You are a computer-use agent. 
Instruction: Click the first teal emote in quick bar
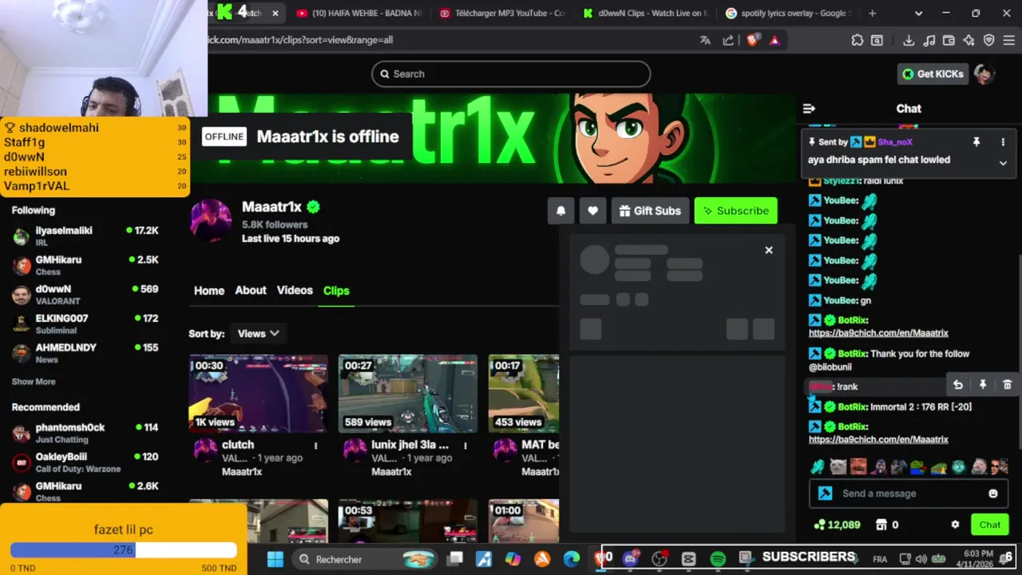[818, 467]
